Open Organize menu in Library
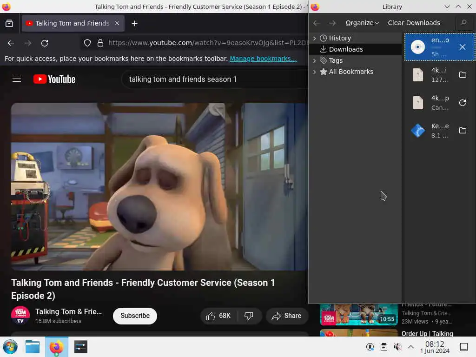 [x=362, y=23]
